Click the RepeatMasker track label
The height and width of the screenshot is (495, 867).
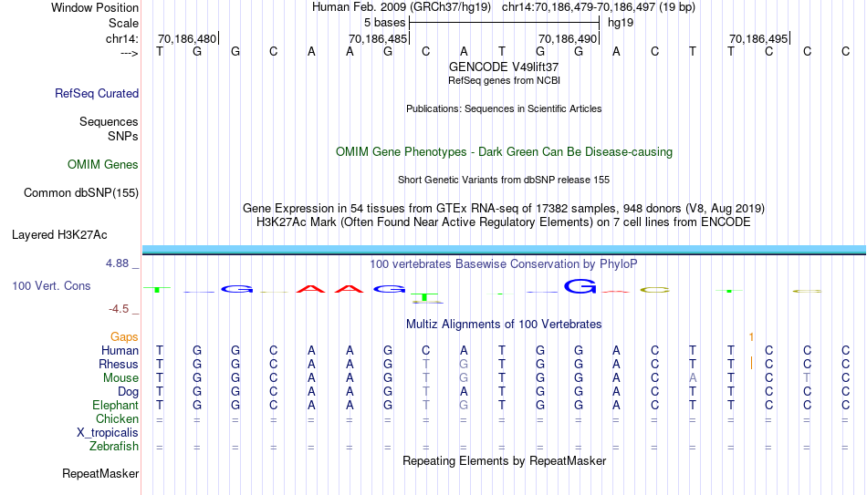point(100,473)
